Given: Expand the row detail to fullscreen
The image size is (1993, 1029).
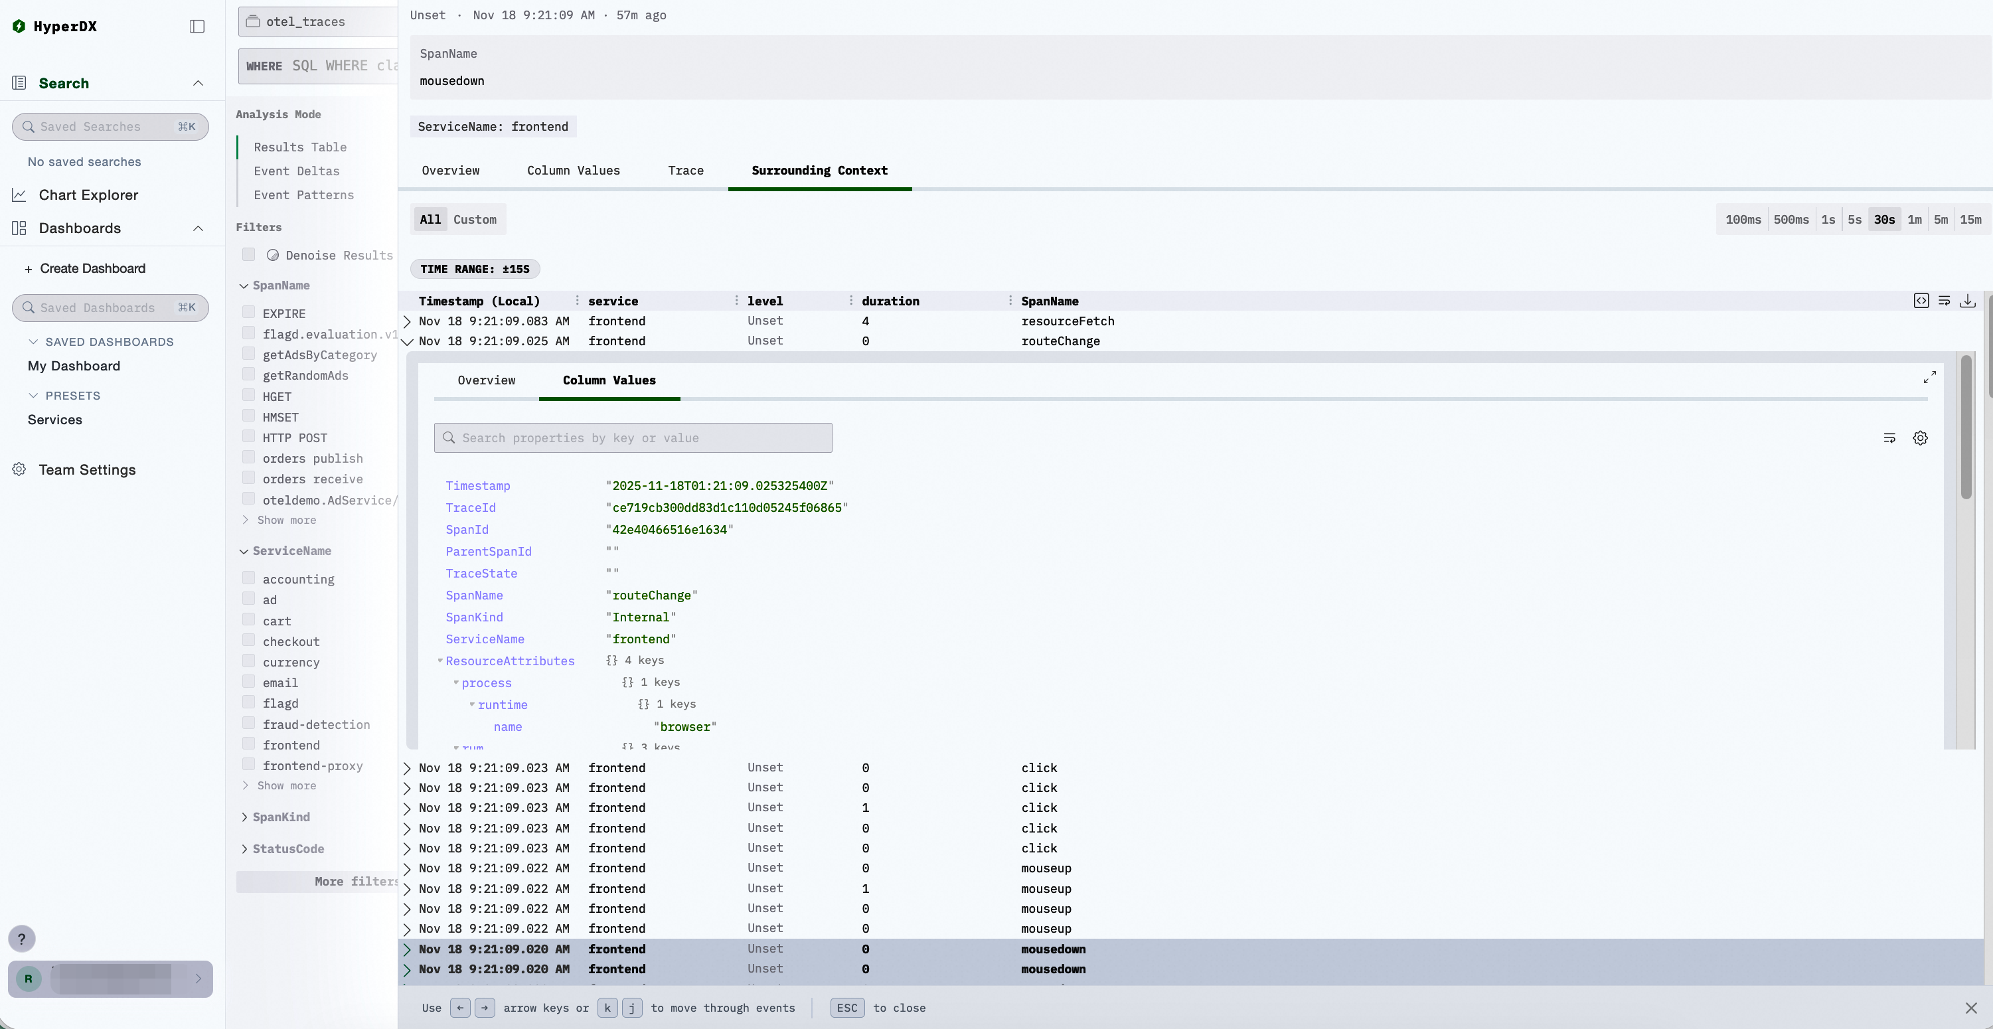Looking at the screenshot, I should [x=1929, y=377].
